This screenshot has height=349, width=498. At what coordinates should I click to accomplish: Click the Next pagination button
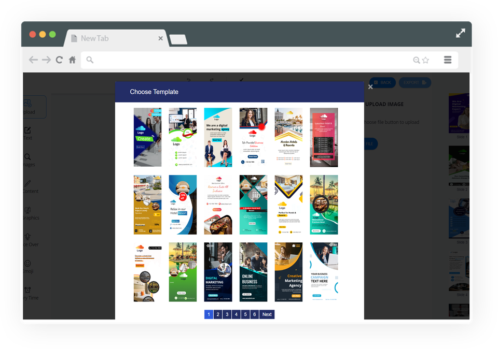tap(267, 314)
